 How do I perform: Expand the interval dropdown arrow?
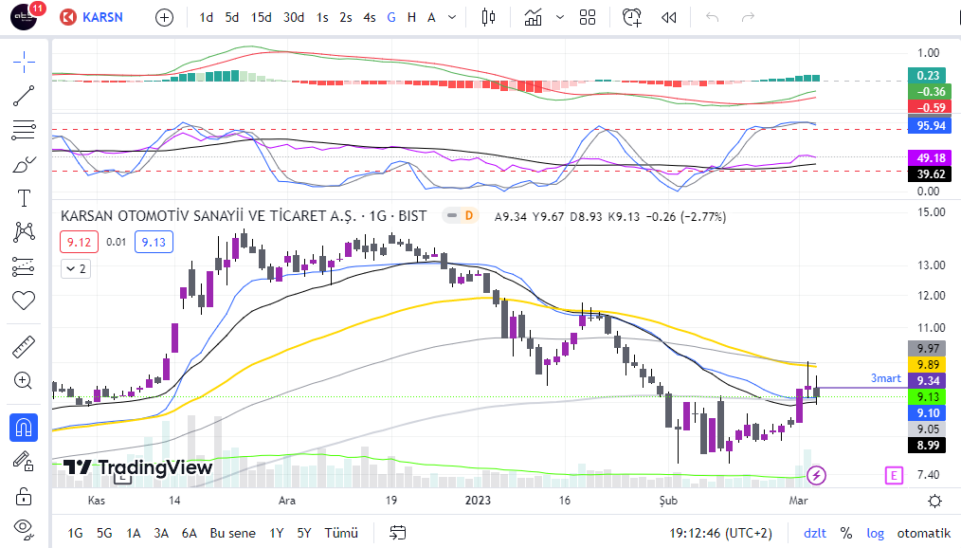click(x=452, y=17)
